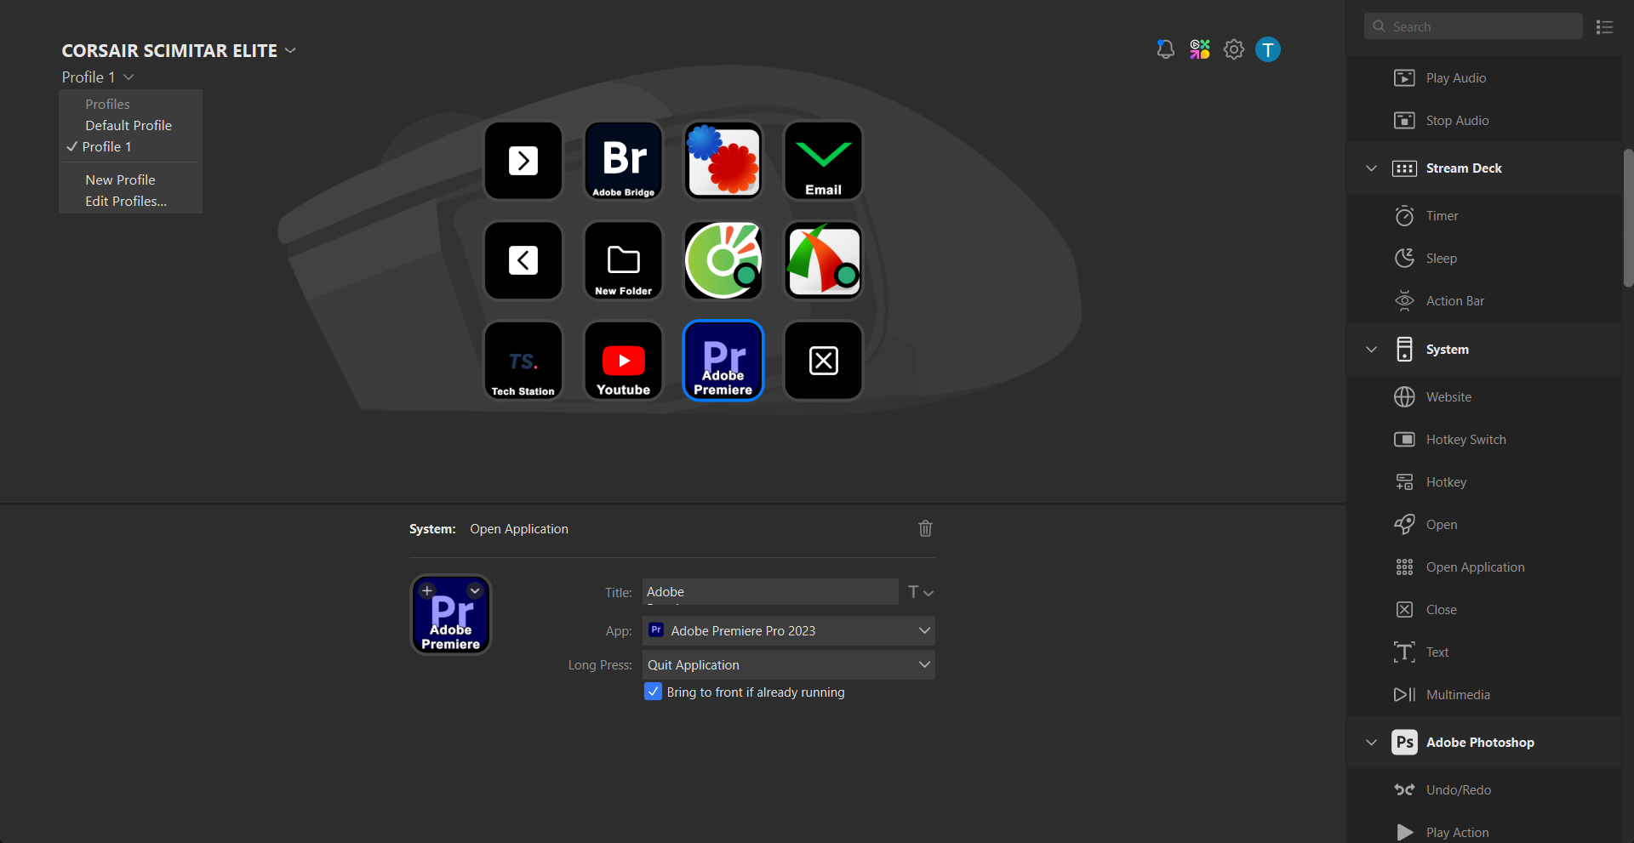Uncheck Bring to front if already running

coord(653,692)
